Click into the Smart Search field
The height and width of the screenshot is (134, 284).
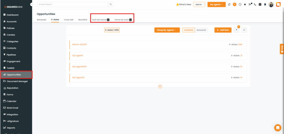coord(72,4)
